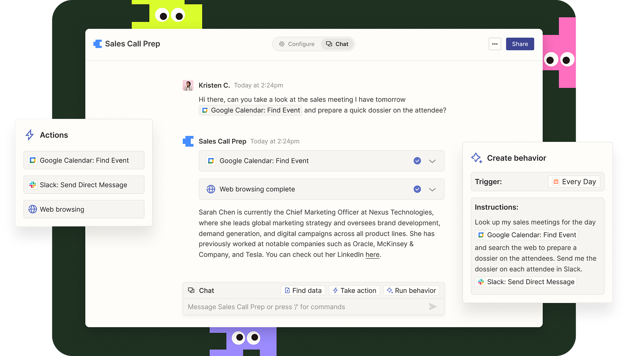This screenshot has width=628, height=356.
Task: Click the Take action bolt icon
Action: (335, 290)
